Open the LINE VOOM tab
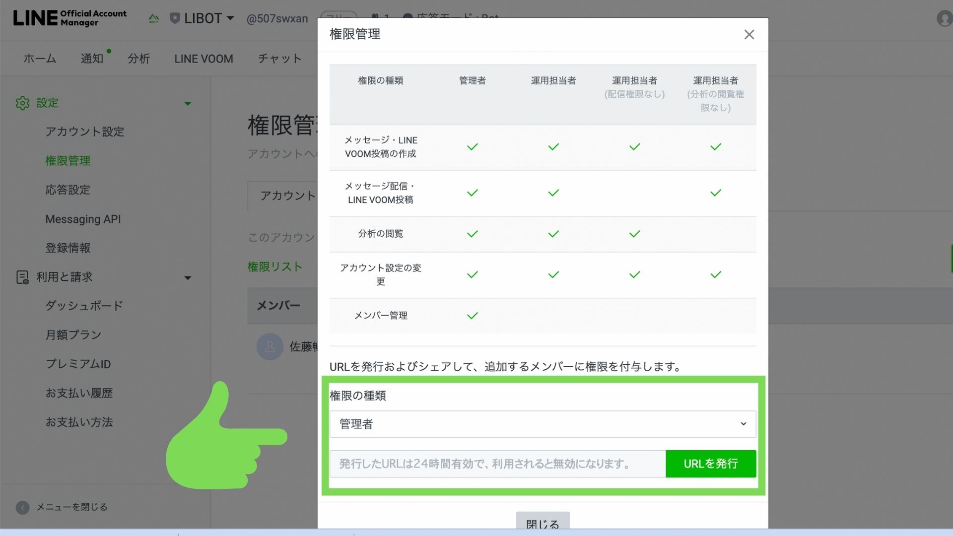Image resolution: width=953 pixels, height=536 pixels. click(204, 59)
